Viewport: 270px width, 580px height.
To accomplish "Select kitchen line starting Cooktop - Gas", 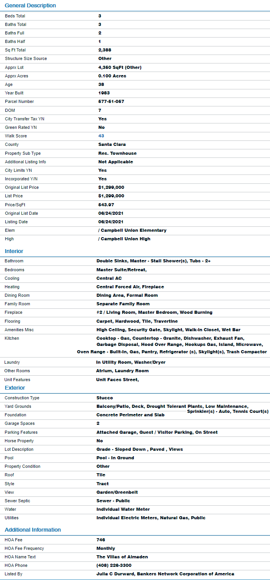I will click(170, 338).
